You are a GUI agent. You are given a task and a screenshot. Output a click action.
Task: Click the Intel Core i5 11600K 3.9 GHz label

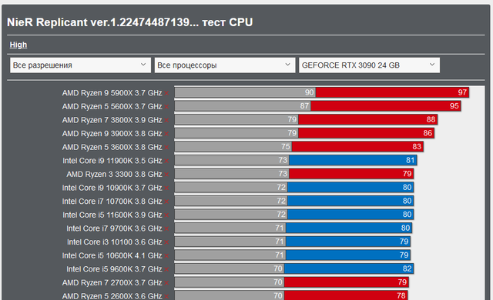(112, 215)
